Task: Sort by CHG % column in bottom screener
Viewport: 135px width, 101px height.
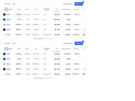Action: pyautogui.click(x=27, y=49)
